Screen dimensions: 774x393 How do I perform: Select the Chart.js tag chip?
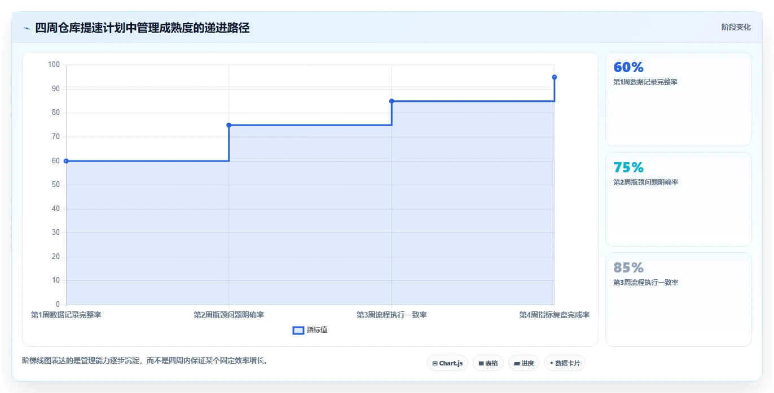[447, 363]
